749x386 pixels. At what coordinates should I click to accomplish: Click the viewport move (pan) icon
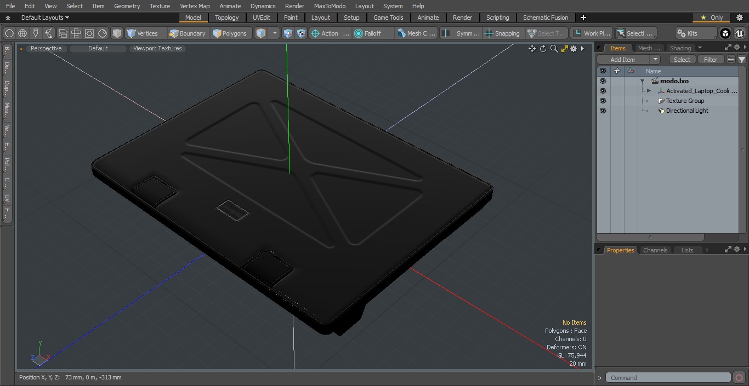(x=532, y=49)
